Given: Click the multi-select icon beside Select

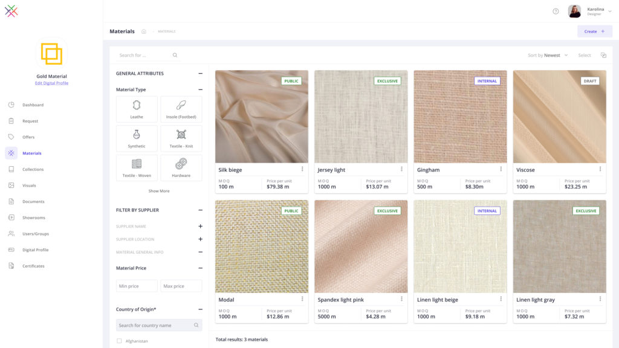Looking at the screenshot, I should (x=603, y=55).
